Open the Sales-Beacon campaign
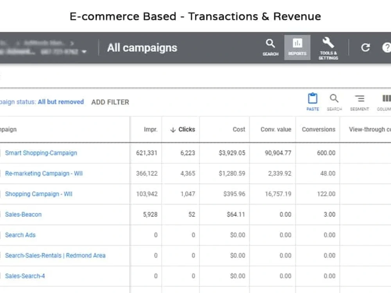The image size is (391, 293). pyautogui.click(x=23, y=214)
